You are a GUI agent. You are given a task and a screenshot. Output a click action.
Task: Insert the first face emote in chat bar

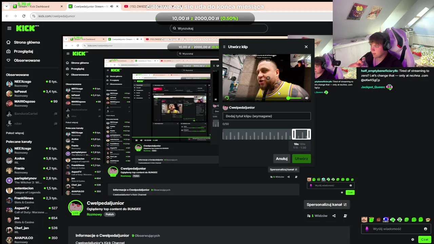[x=364, y=220]
